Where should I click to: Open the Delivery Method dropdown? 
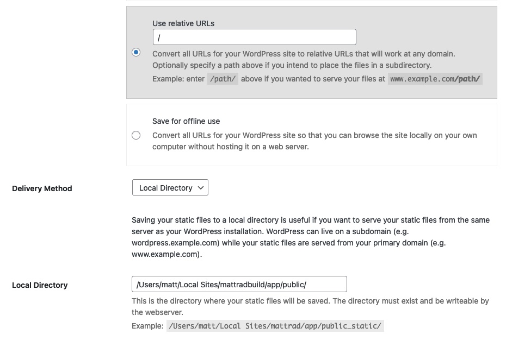[x=170, y=188]
